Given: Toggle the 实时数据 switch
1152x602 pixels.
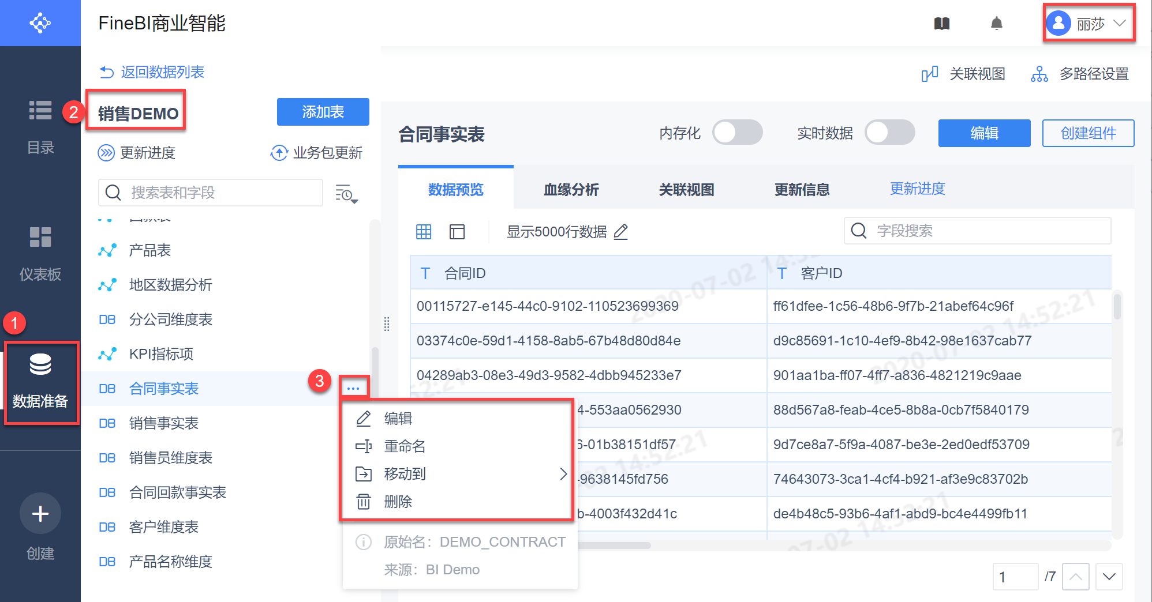Looking at the screenshot, I should tap(890, 133).
